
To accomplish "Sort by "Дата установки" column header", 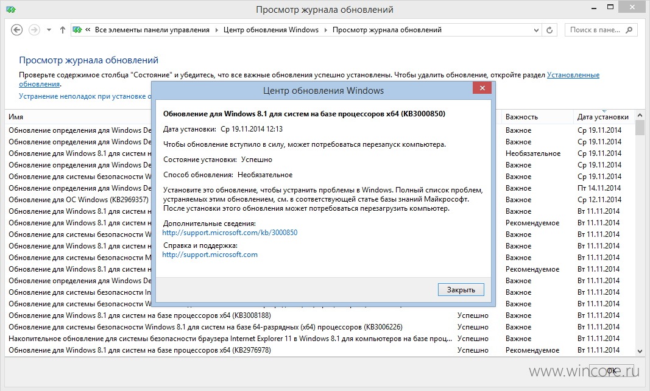I will [602, 117].
